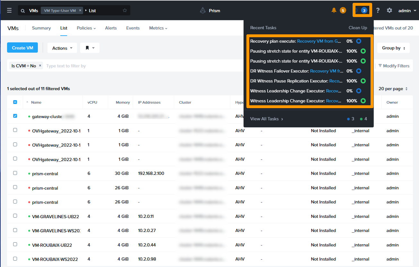The image size is (419, 267).
Task: Click the Create VM button
Action: [22, 48]
